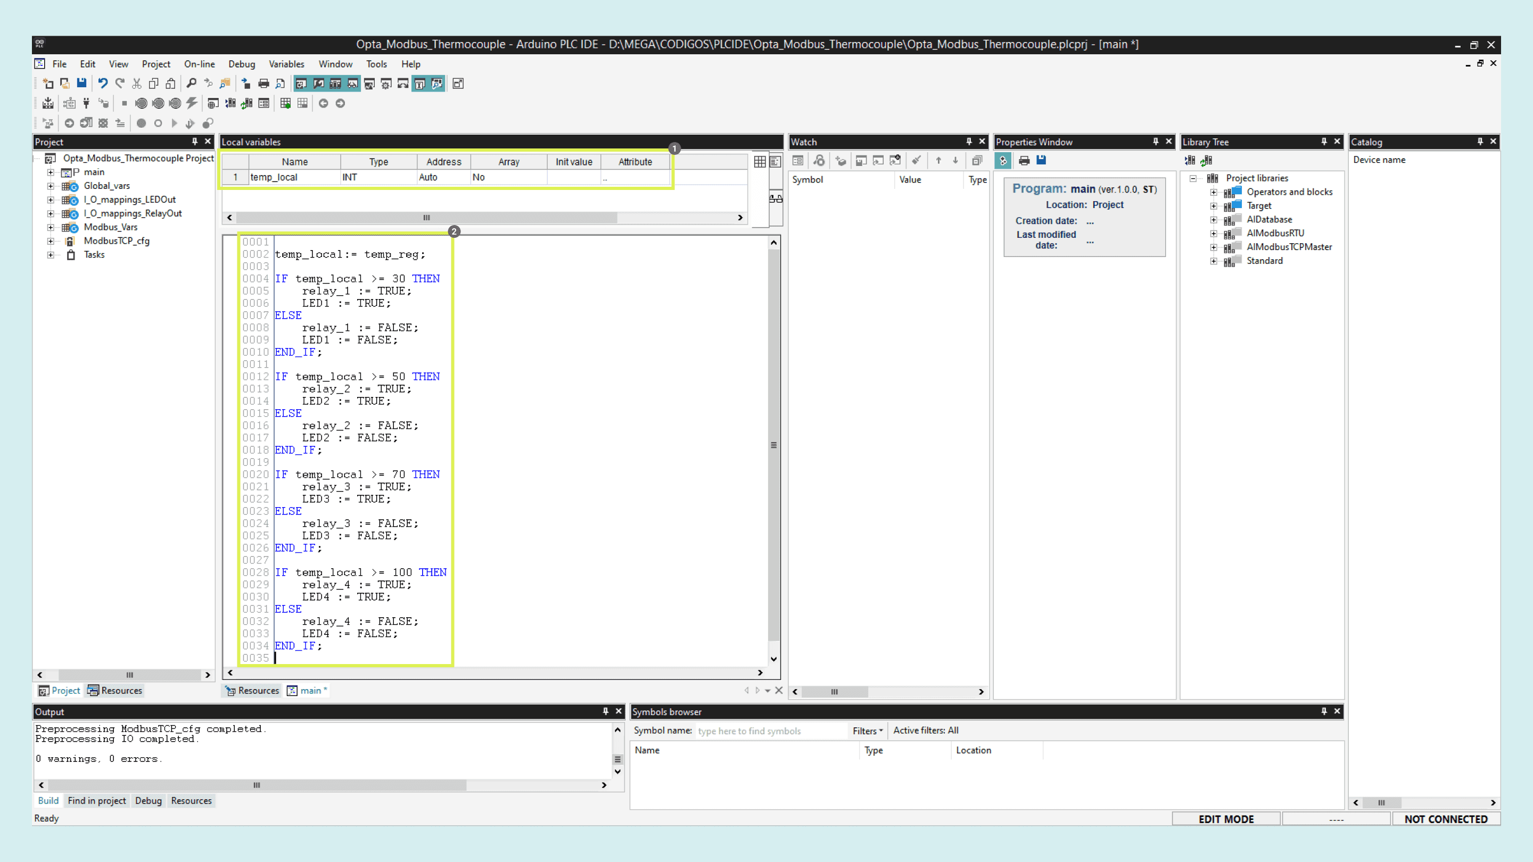
Task: Click the save icon in Properties Window
Action: (x=1041, y=160)
